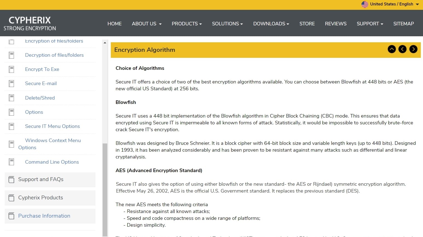Click page icon beside Secure E-mail
Viewport: 423px width, 237px height.
pyautogui.click(x=11, y=83)
